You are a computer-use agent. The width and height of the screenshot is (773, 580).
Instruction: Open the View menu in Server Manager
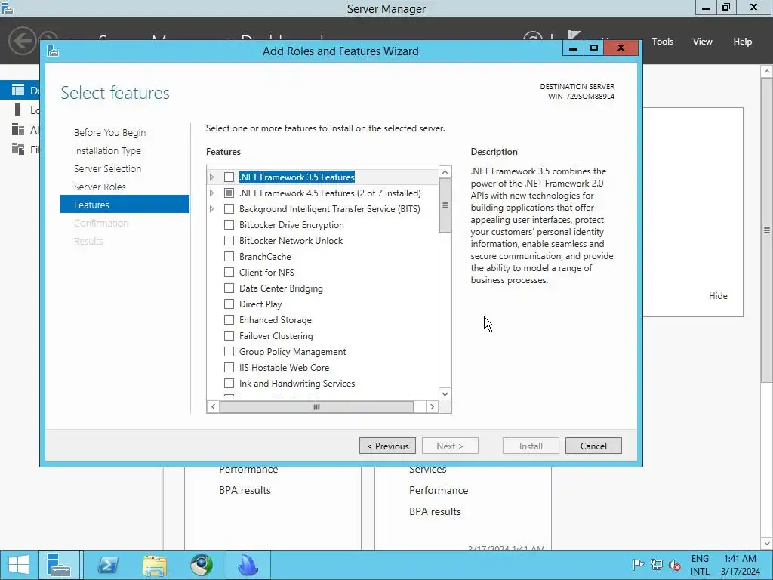pyautogui.click(x=703, y=42)
